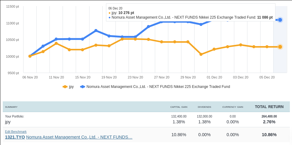This screenshot has width=292, height=145.
Task: Click the large blue Nomura endpoint marker
Action: [x=280, y=20]
